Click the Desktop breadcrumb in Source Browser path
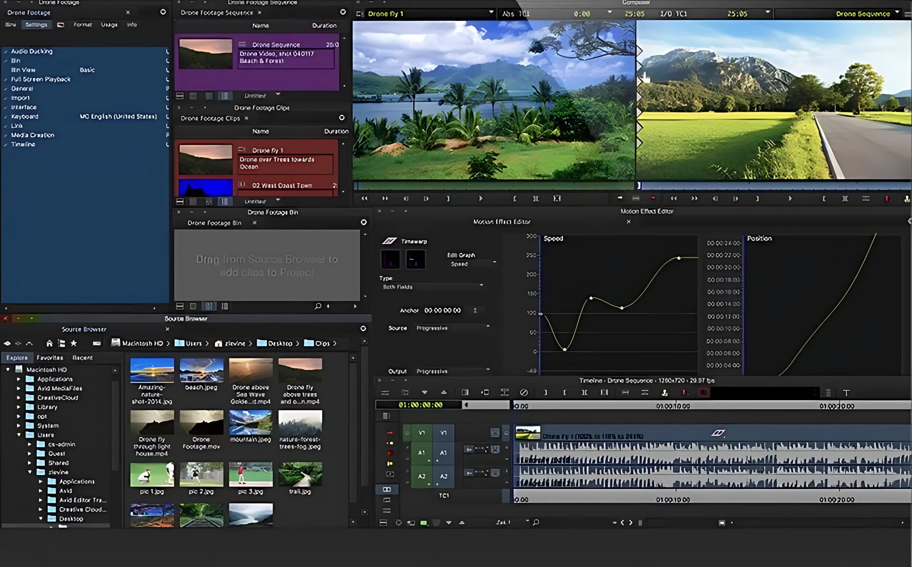Image resolution: width=912 pixels, height=567 pixels. [280, 343]
